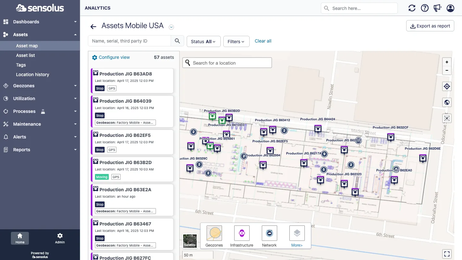
Task: Switch to Satellite map thumbnail
Action: pos(190,241)
